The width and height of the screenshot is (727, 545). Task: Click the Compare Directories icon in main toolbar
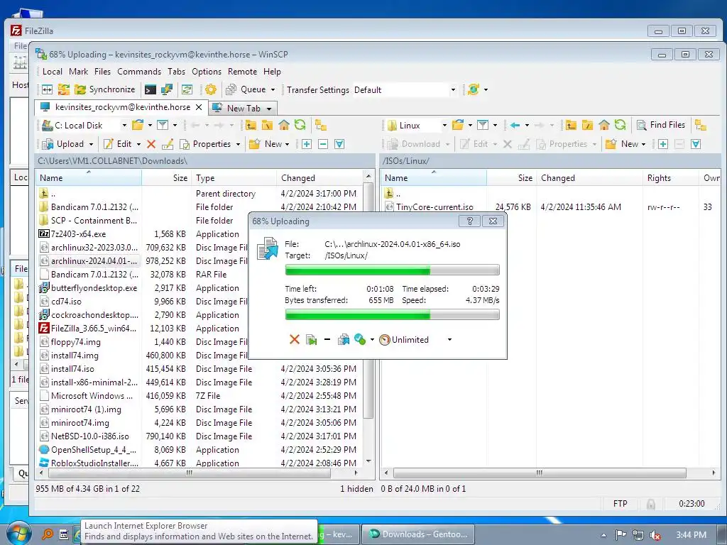click(x=48, y=89)
